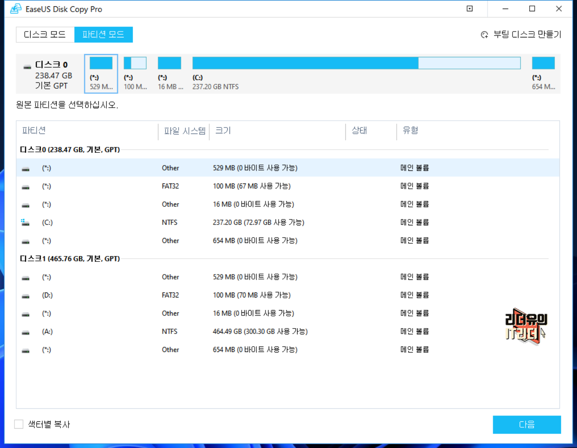The height and width of the screenshot is (448, 577).
Task: Click the drive icon for the (A:) row
Action: pos(26,333)
